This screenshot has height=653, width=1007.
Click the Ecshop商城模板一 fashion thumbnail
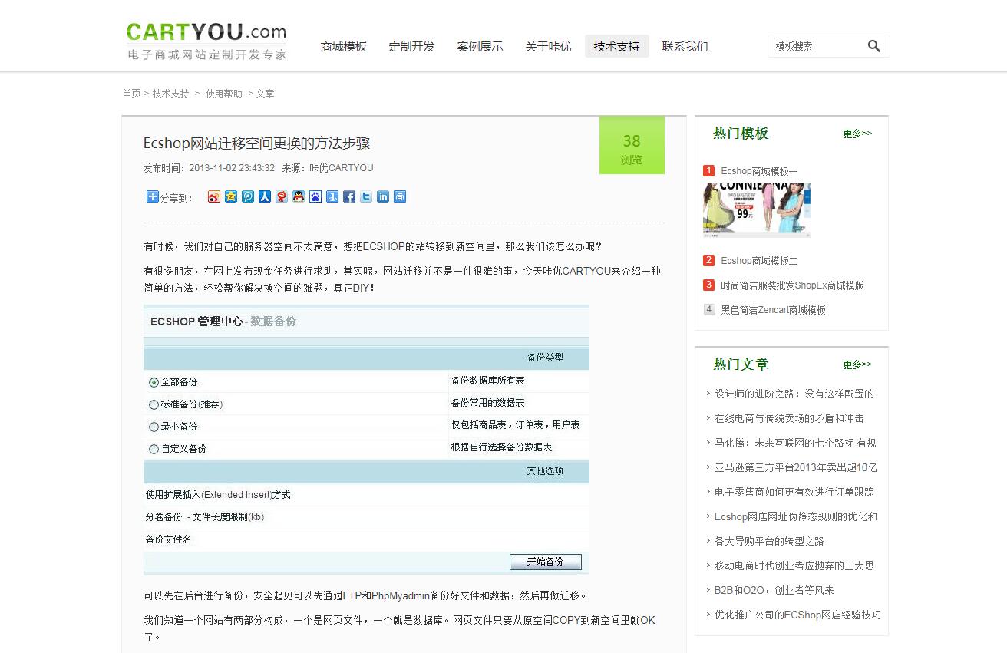click(x=757, y=210)
